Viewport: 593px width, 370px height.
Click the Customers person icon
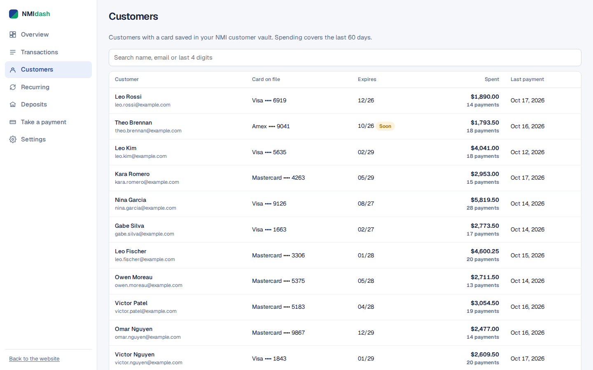[x=13, y=70]
